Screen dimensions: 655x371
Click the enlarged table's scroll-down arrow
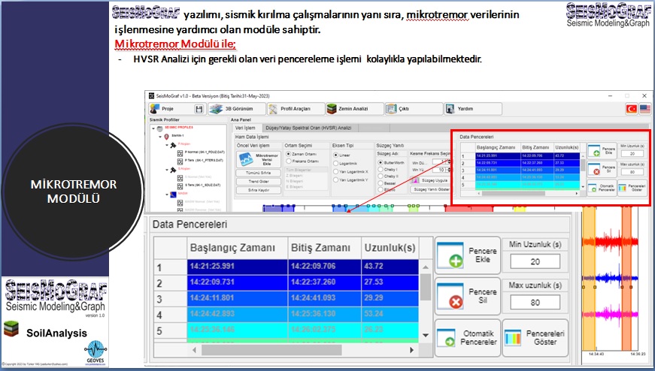coord(425,335)
